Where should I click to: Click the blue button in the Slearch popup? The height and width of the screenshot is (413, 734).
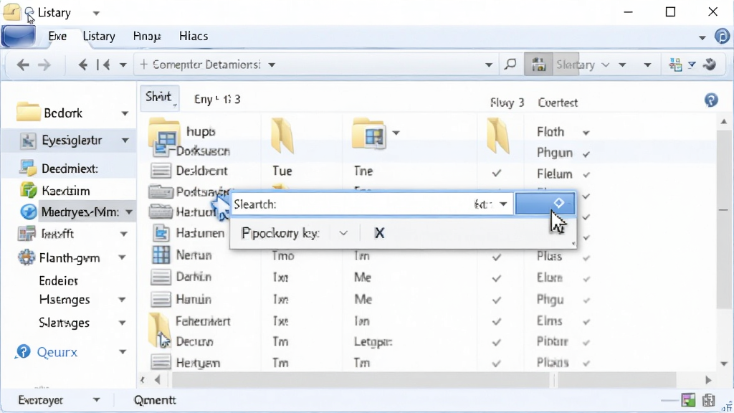click(x=545, y=203)
